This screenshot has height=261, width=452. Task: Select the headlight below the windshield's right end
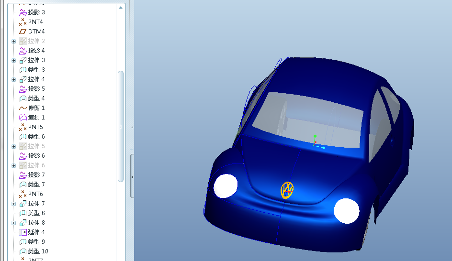(347, 211)
